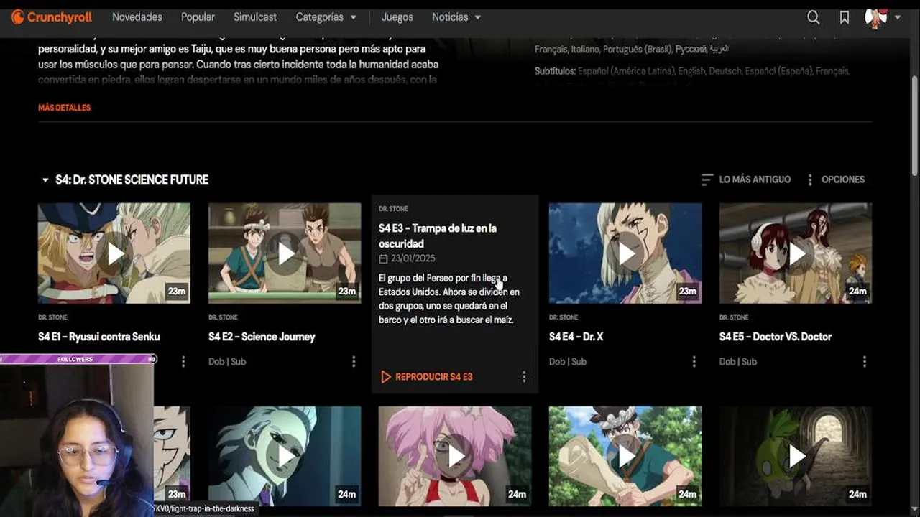Click REPRODUCIR S4 E3 button
Image resolution: width=920 pixels, height=517 pixels.
426,376
